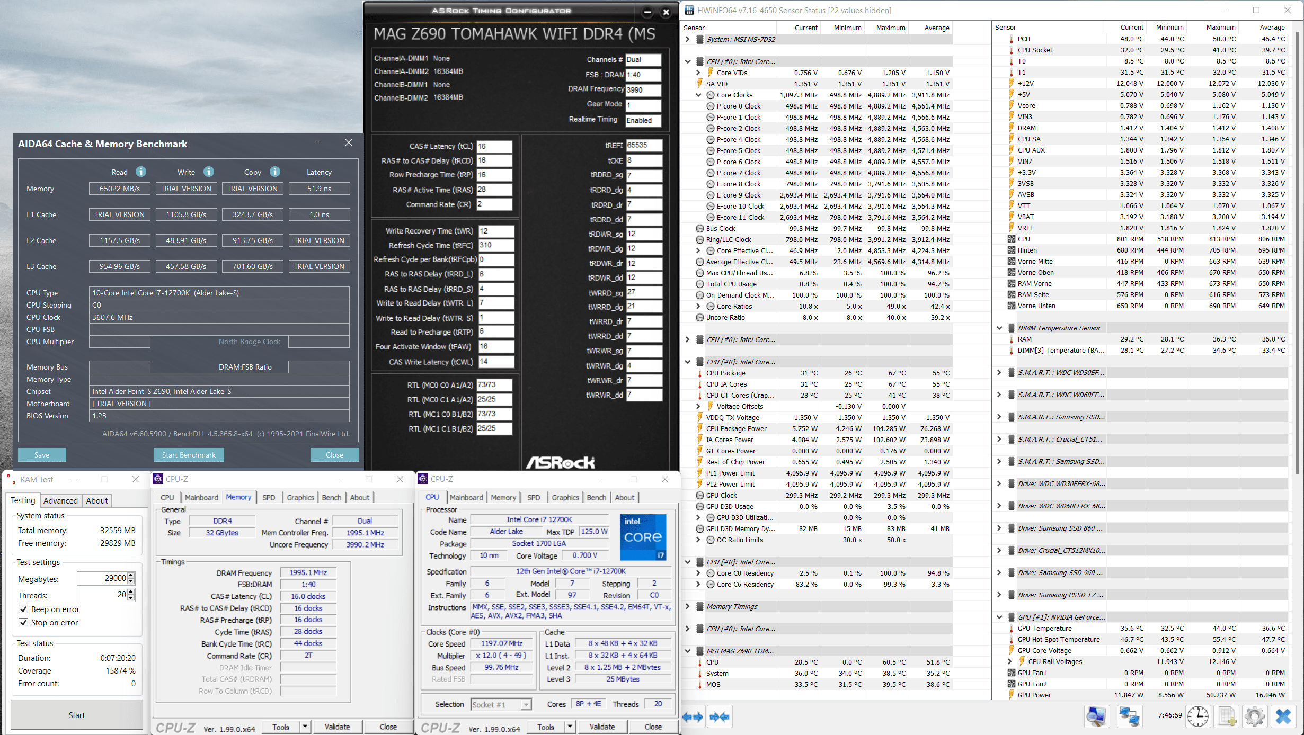Screen dimensions: 1304x735
Task: Toggle the Beep on error checkbox
Action: [23, 609]
